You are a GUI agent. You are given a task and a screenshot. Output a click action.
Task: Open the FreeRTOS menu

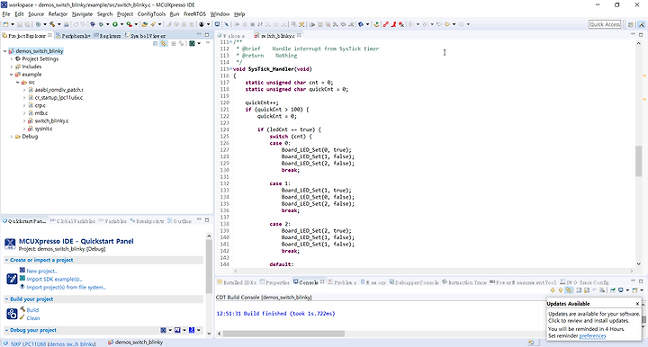click(194, 14)
